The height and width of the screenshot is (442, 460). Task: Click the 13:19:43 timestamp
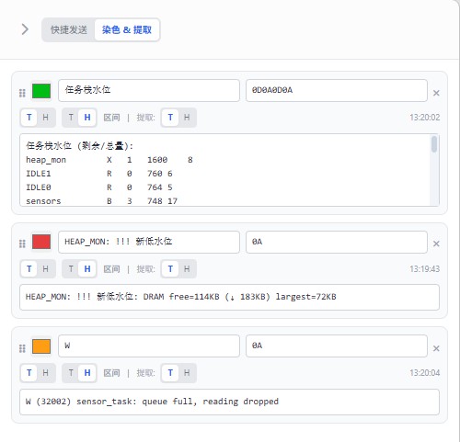[425, 269]
